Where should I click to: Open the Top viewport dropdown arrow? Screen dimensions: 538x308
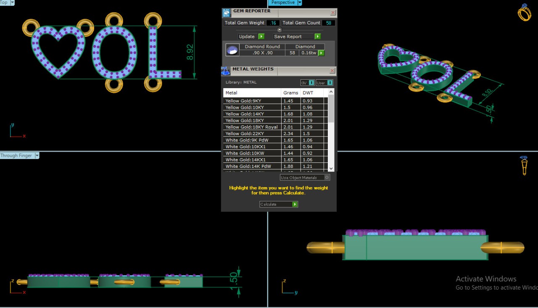[12, 3]
